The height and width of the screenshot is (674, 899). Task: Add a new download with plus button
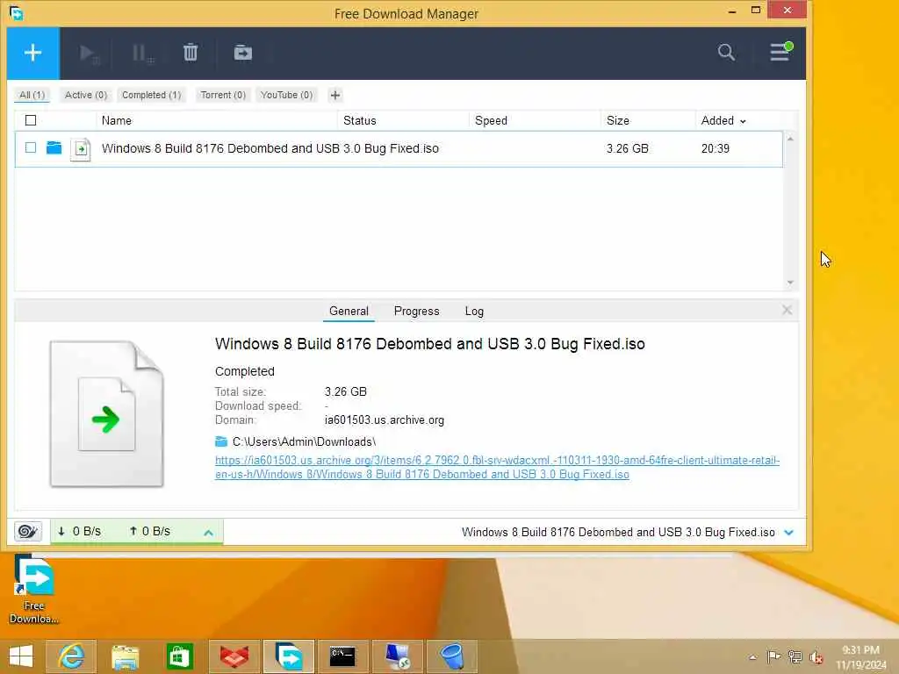(x=32, y=53)
